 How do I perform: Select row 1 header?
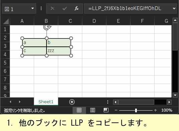tap(5, 29)
